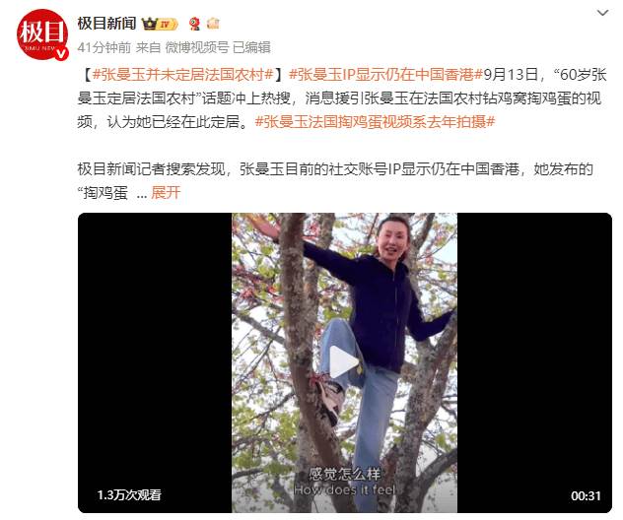Image resolution: width=623 pixels, height=520 pixels.
Task: Click the 00:31 video duration label
Action: pyautogui.click(x=586, y=495)
